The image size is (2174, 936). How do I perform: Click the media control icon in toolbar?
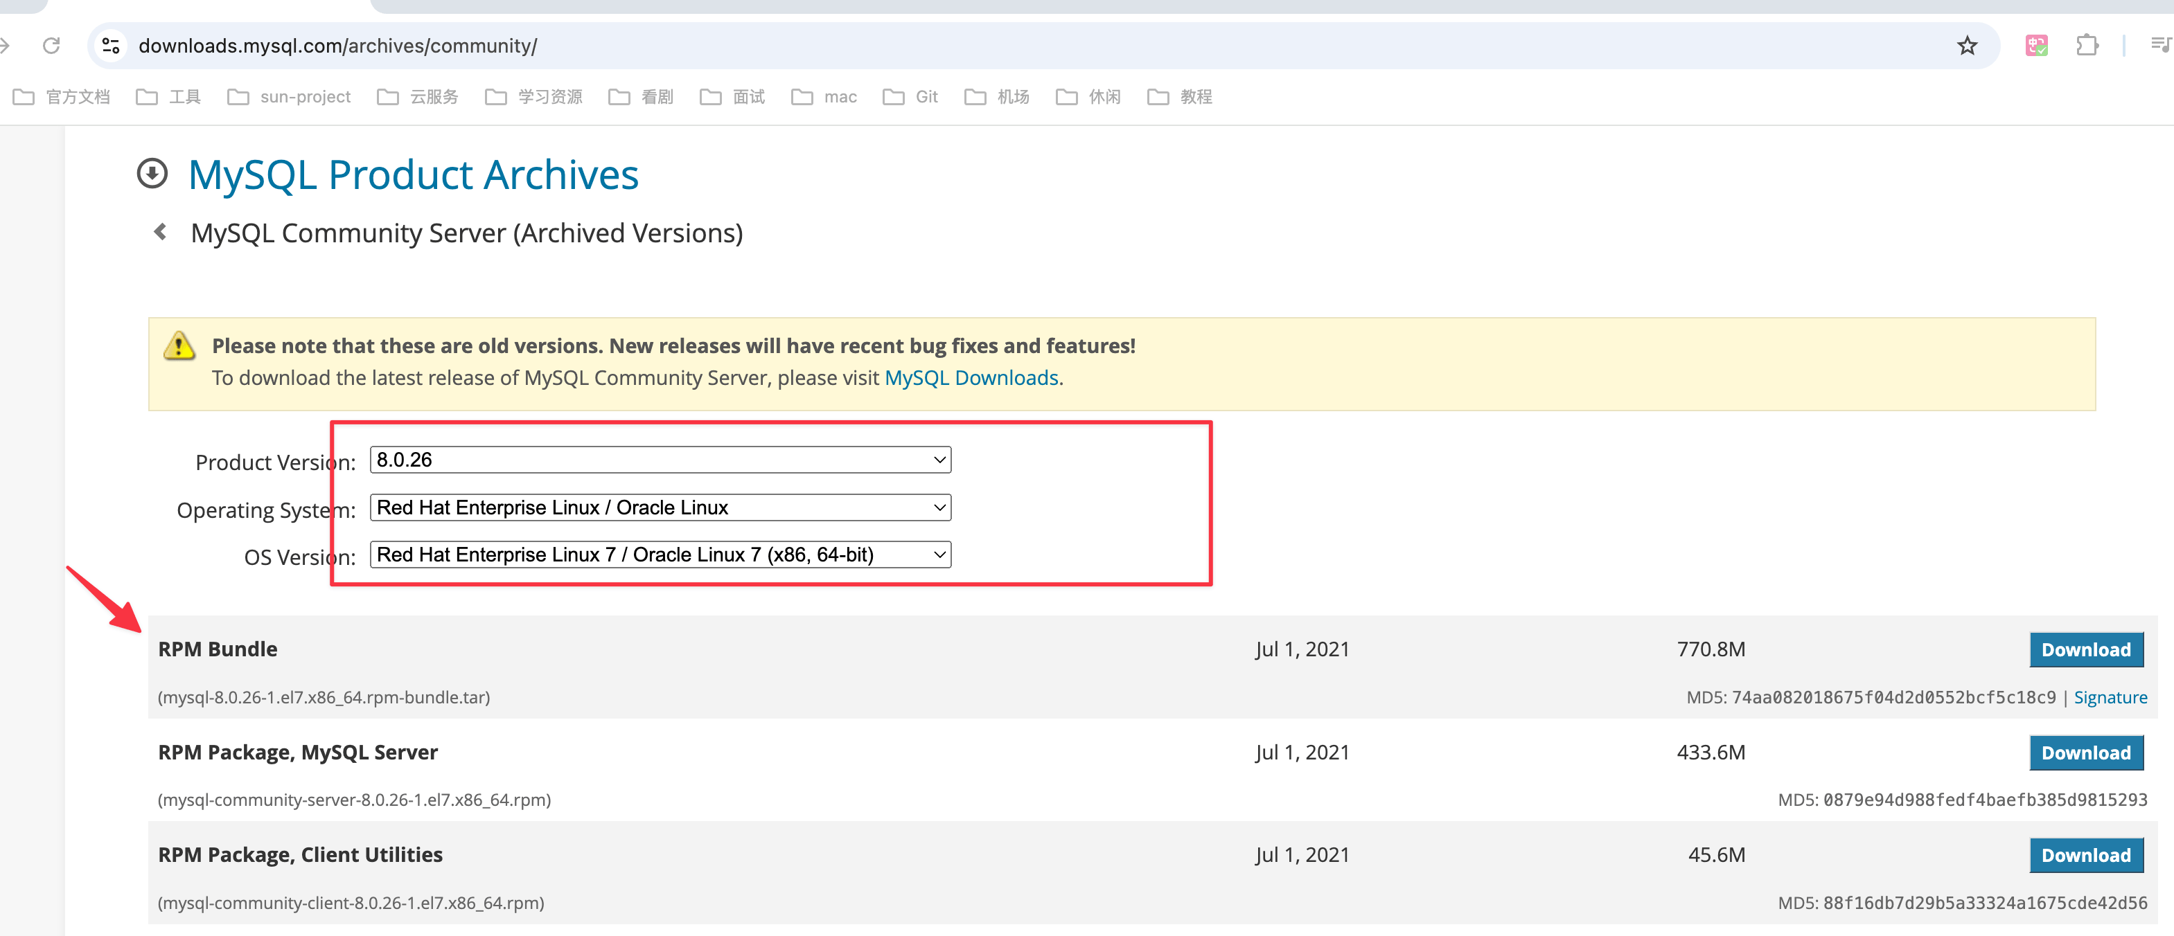pos(2162,46)
